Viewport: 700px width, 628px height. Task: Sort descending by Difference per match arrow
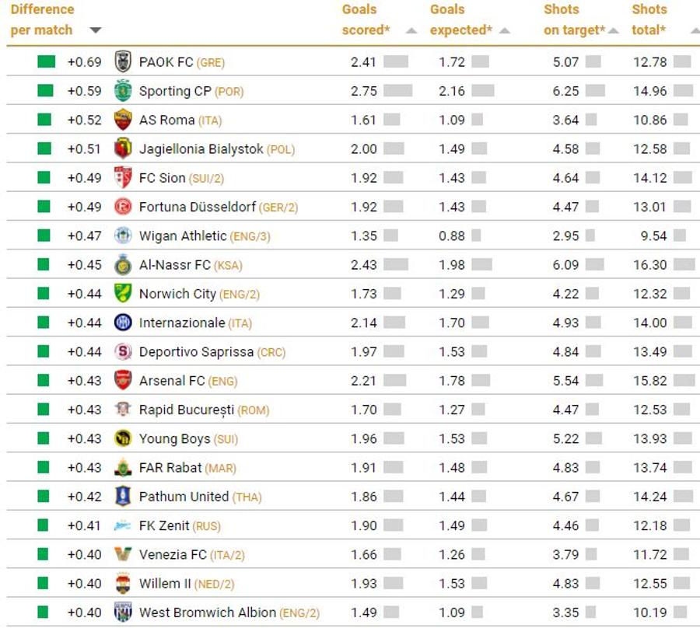pyautogui.click(x=95, y=30)
